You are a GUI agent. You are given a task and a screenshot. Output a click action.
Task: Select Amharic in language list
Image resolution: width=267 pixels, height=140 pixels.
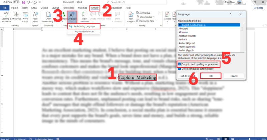coord(209,39)
